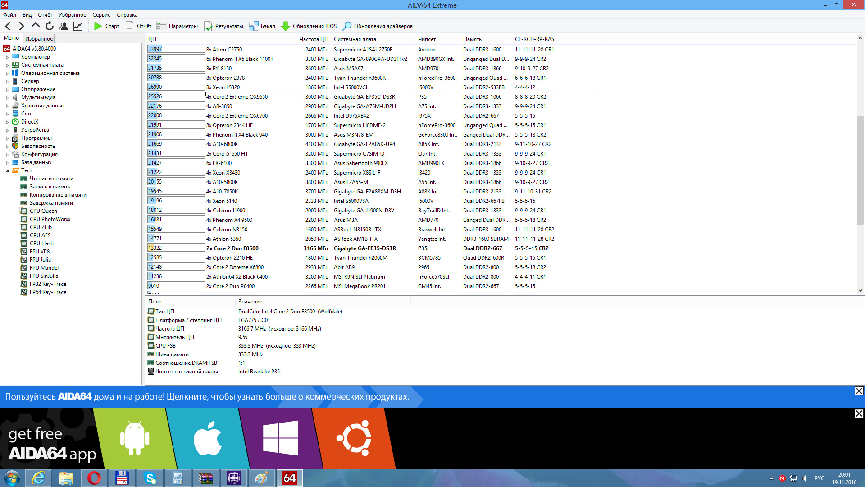Select the Сеть tree item
Screen dimensions: 865x487
click(27, 114)
